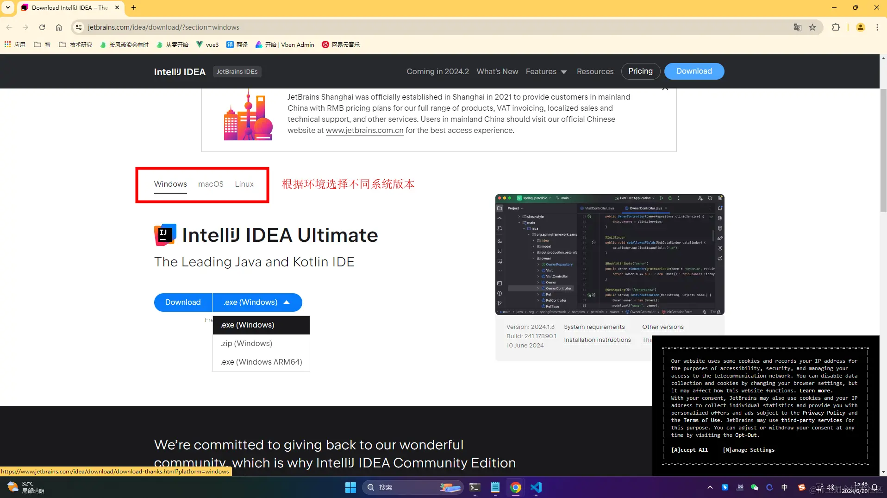Open the tab search dropdown arrow
Image resolution: width=887 pixels, height=498 pixels.
point(8,7)
